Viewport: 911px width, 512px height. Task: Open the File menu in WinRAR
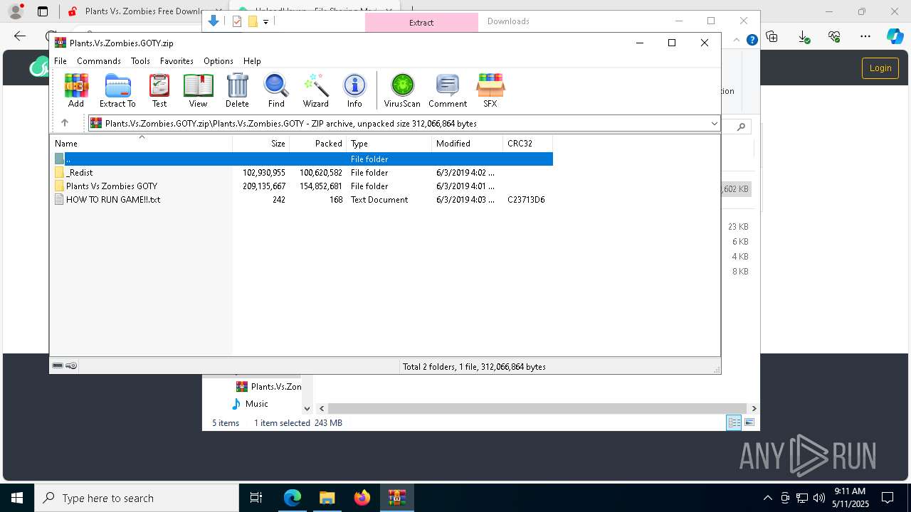click(60, 61)
